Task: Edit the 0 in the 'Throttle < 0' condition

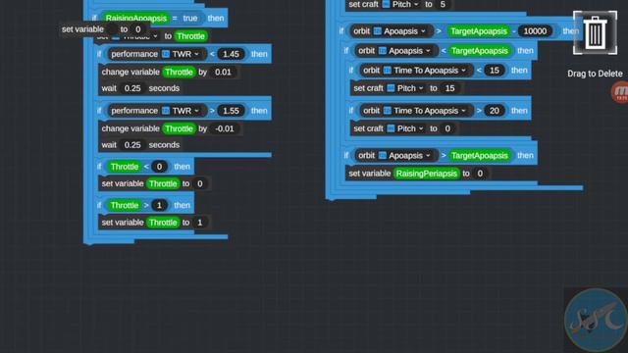Action: click(x=159, y=167)
